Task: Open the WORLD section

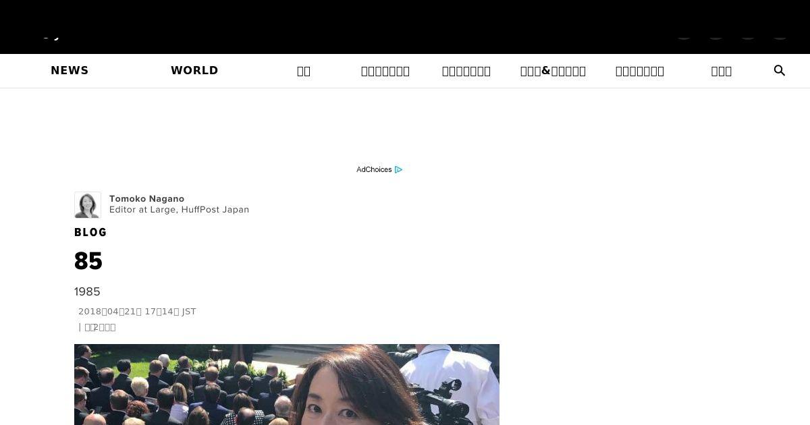Action: point(194,71)
